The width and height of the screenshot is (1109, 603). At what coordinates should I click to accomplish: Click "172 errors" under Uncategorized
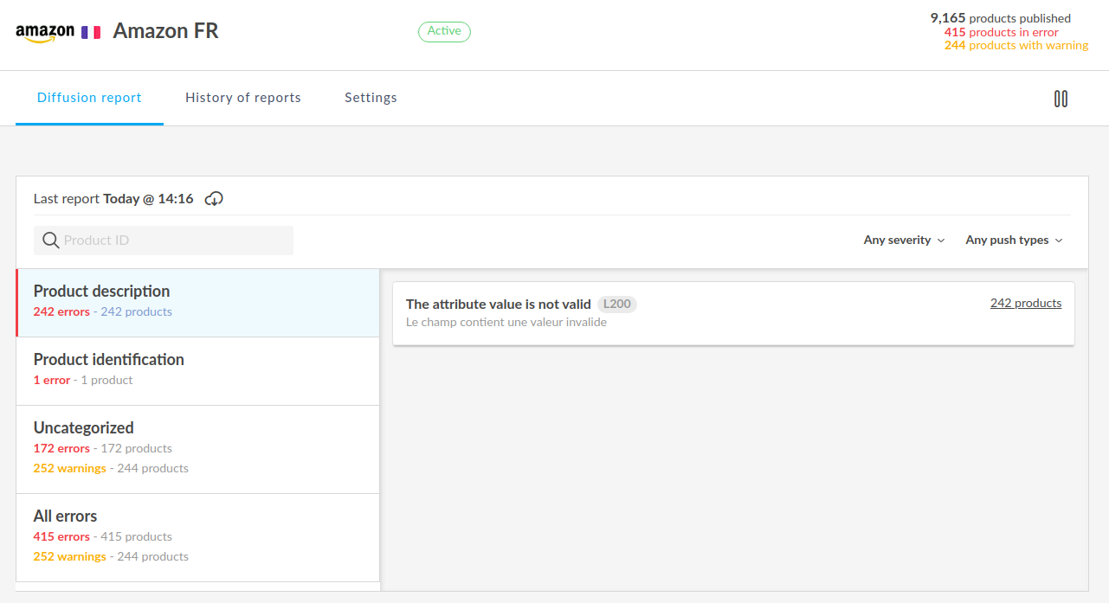(x=61, y=449)
